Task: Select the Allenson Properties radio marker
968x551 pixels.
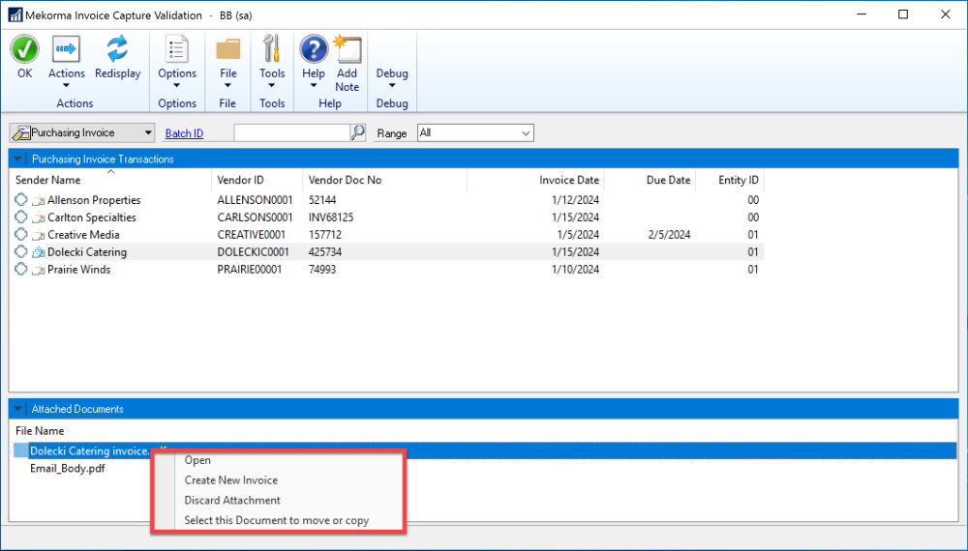Action: [x=21, y=200]
